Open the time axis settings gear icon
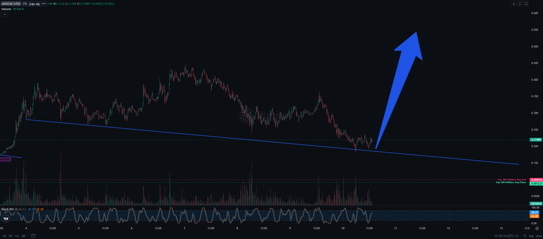 pos(537,229)
